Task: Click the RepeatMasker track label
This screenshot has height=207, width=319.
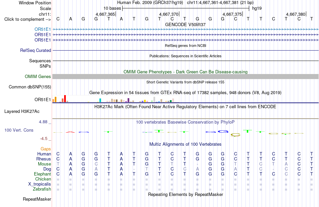Action: [x=37, y=199]
